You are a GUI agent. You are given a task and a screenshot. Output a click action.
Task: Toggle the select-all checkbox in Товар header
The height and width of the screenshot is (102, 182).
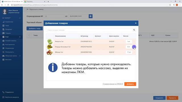click(29, 35)
